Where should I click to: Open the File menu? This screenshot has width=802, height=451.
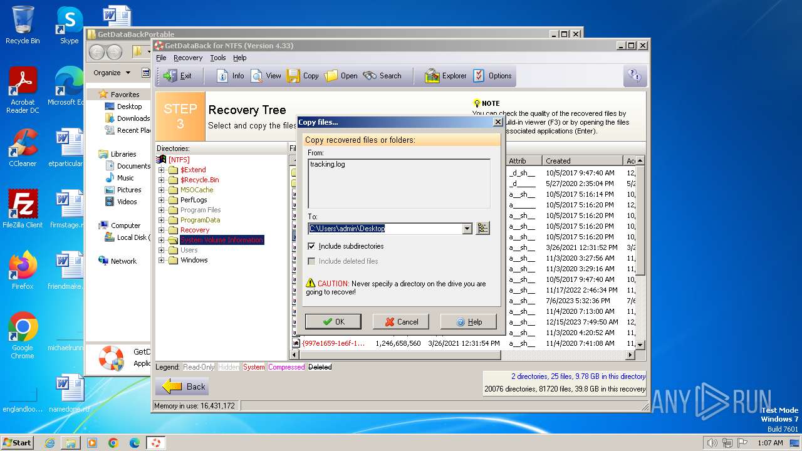161,58
